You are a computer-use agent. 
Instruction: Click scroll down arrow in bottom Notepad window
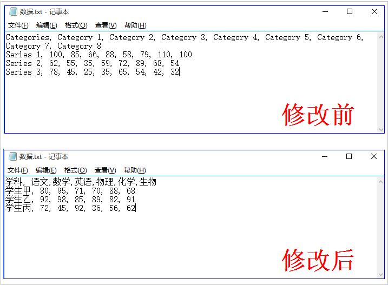click(380, 275)
